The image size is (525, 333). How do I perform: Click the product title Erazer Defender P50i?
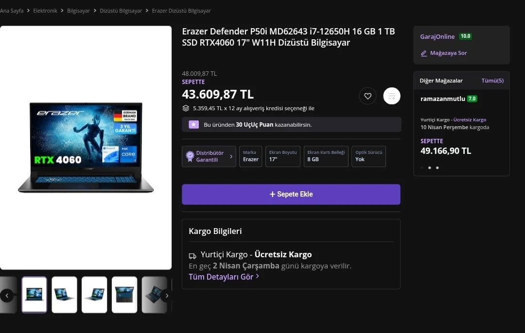pyautogui.click(x=288, y=37)
